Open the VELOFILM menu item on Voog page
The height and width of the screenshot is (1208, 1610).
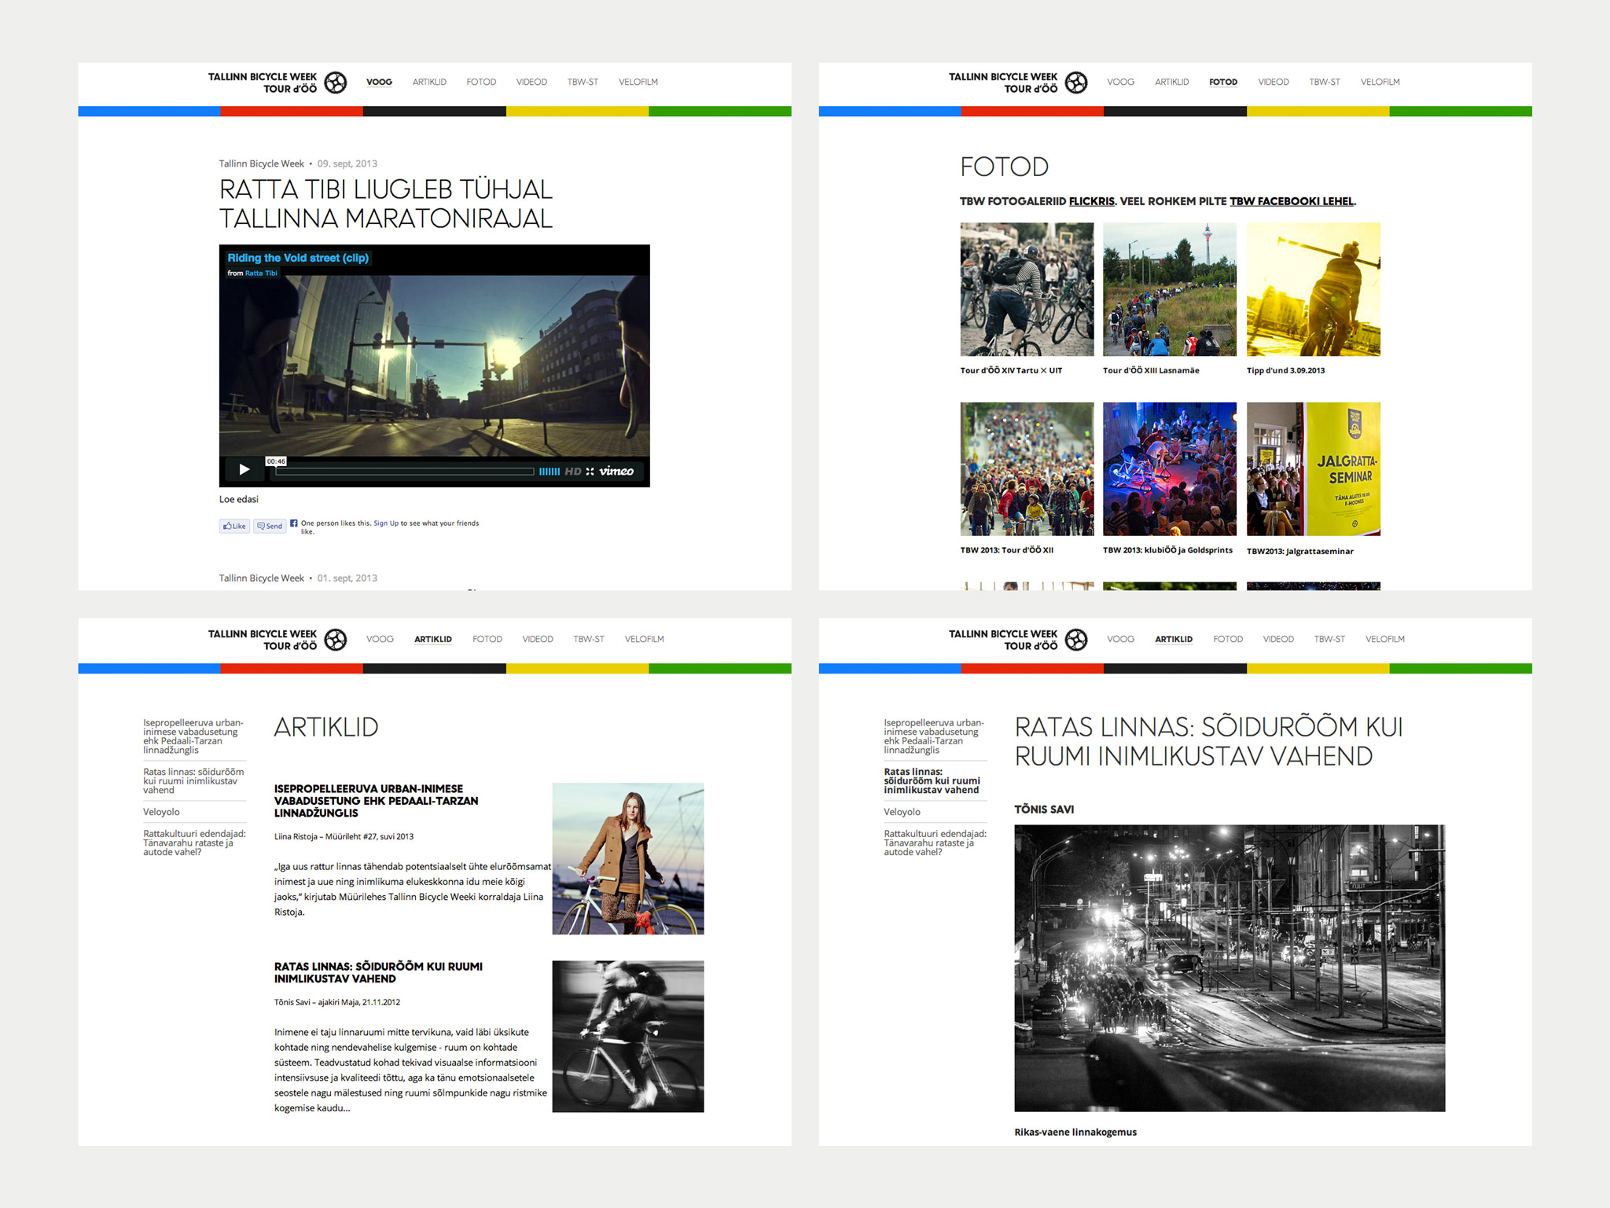638,82
